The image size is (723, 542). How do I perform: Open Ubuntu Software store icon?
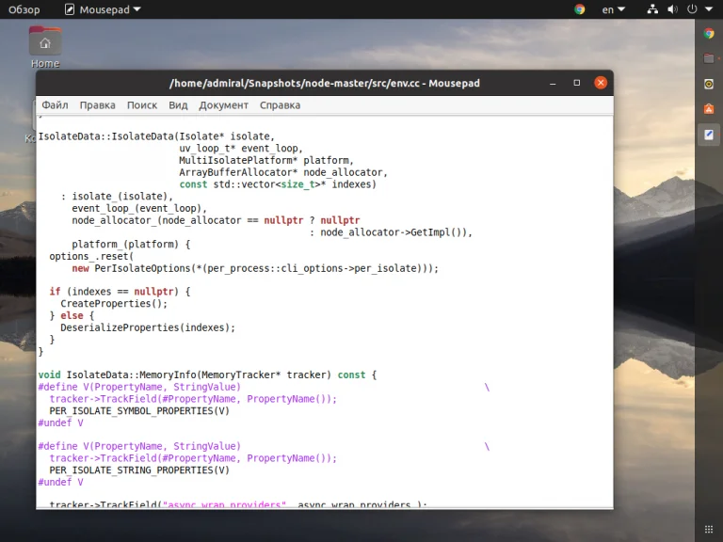coord(709,109)
